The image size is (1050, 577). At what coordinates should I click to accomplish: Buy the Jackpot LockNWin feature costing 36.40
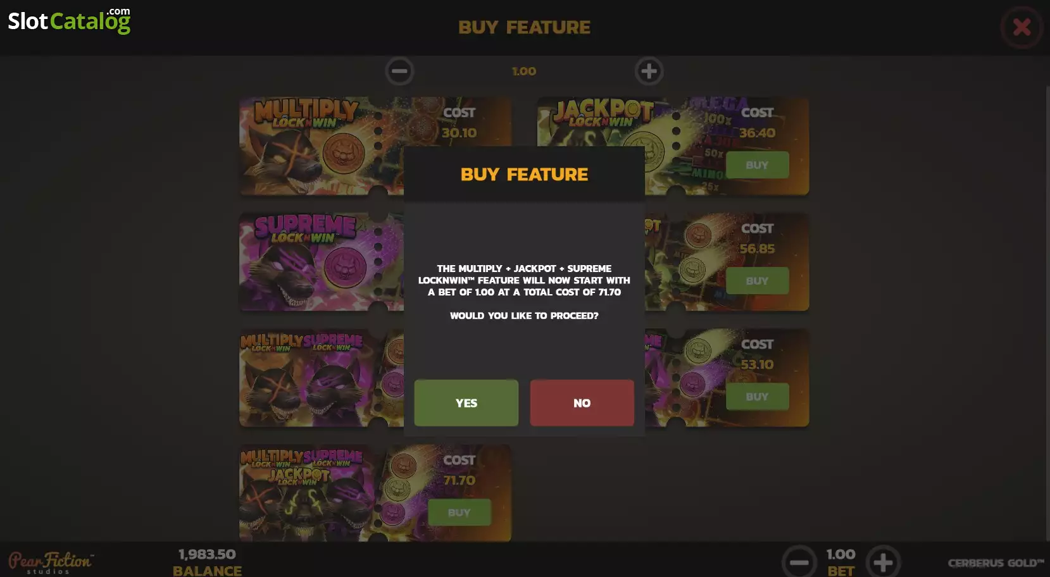tap(757, 164)
